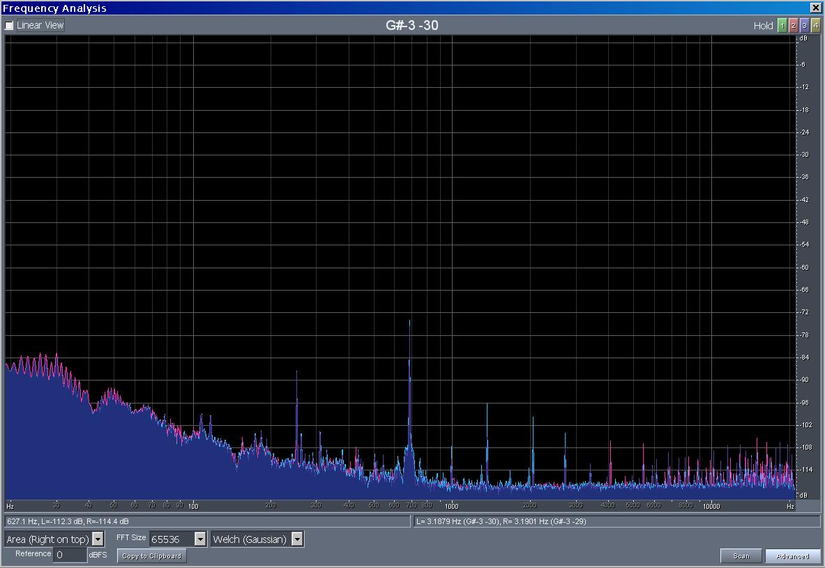Expand the FFT Size dropdown arrow
Screen dimensions: 825x568
pyautogui.click(x=200, y=539)
